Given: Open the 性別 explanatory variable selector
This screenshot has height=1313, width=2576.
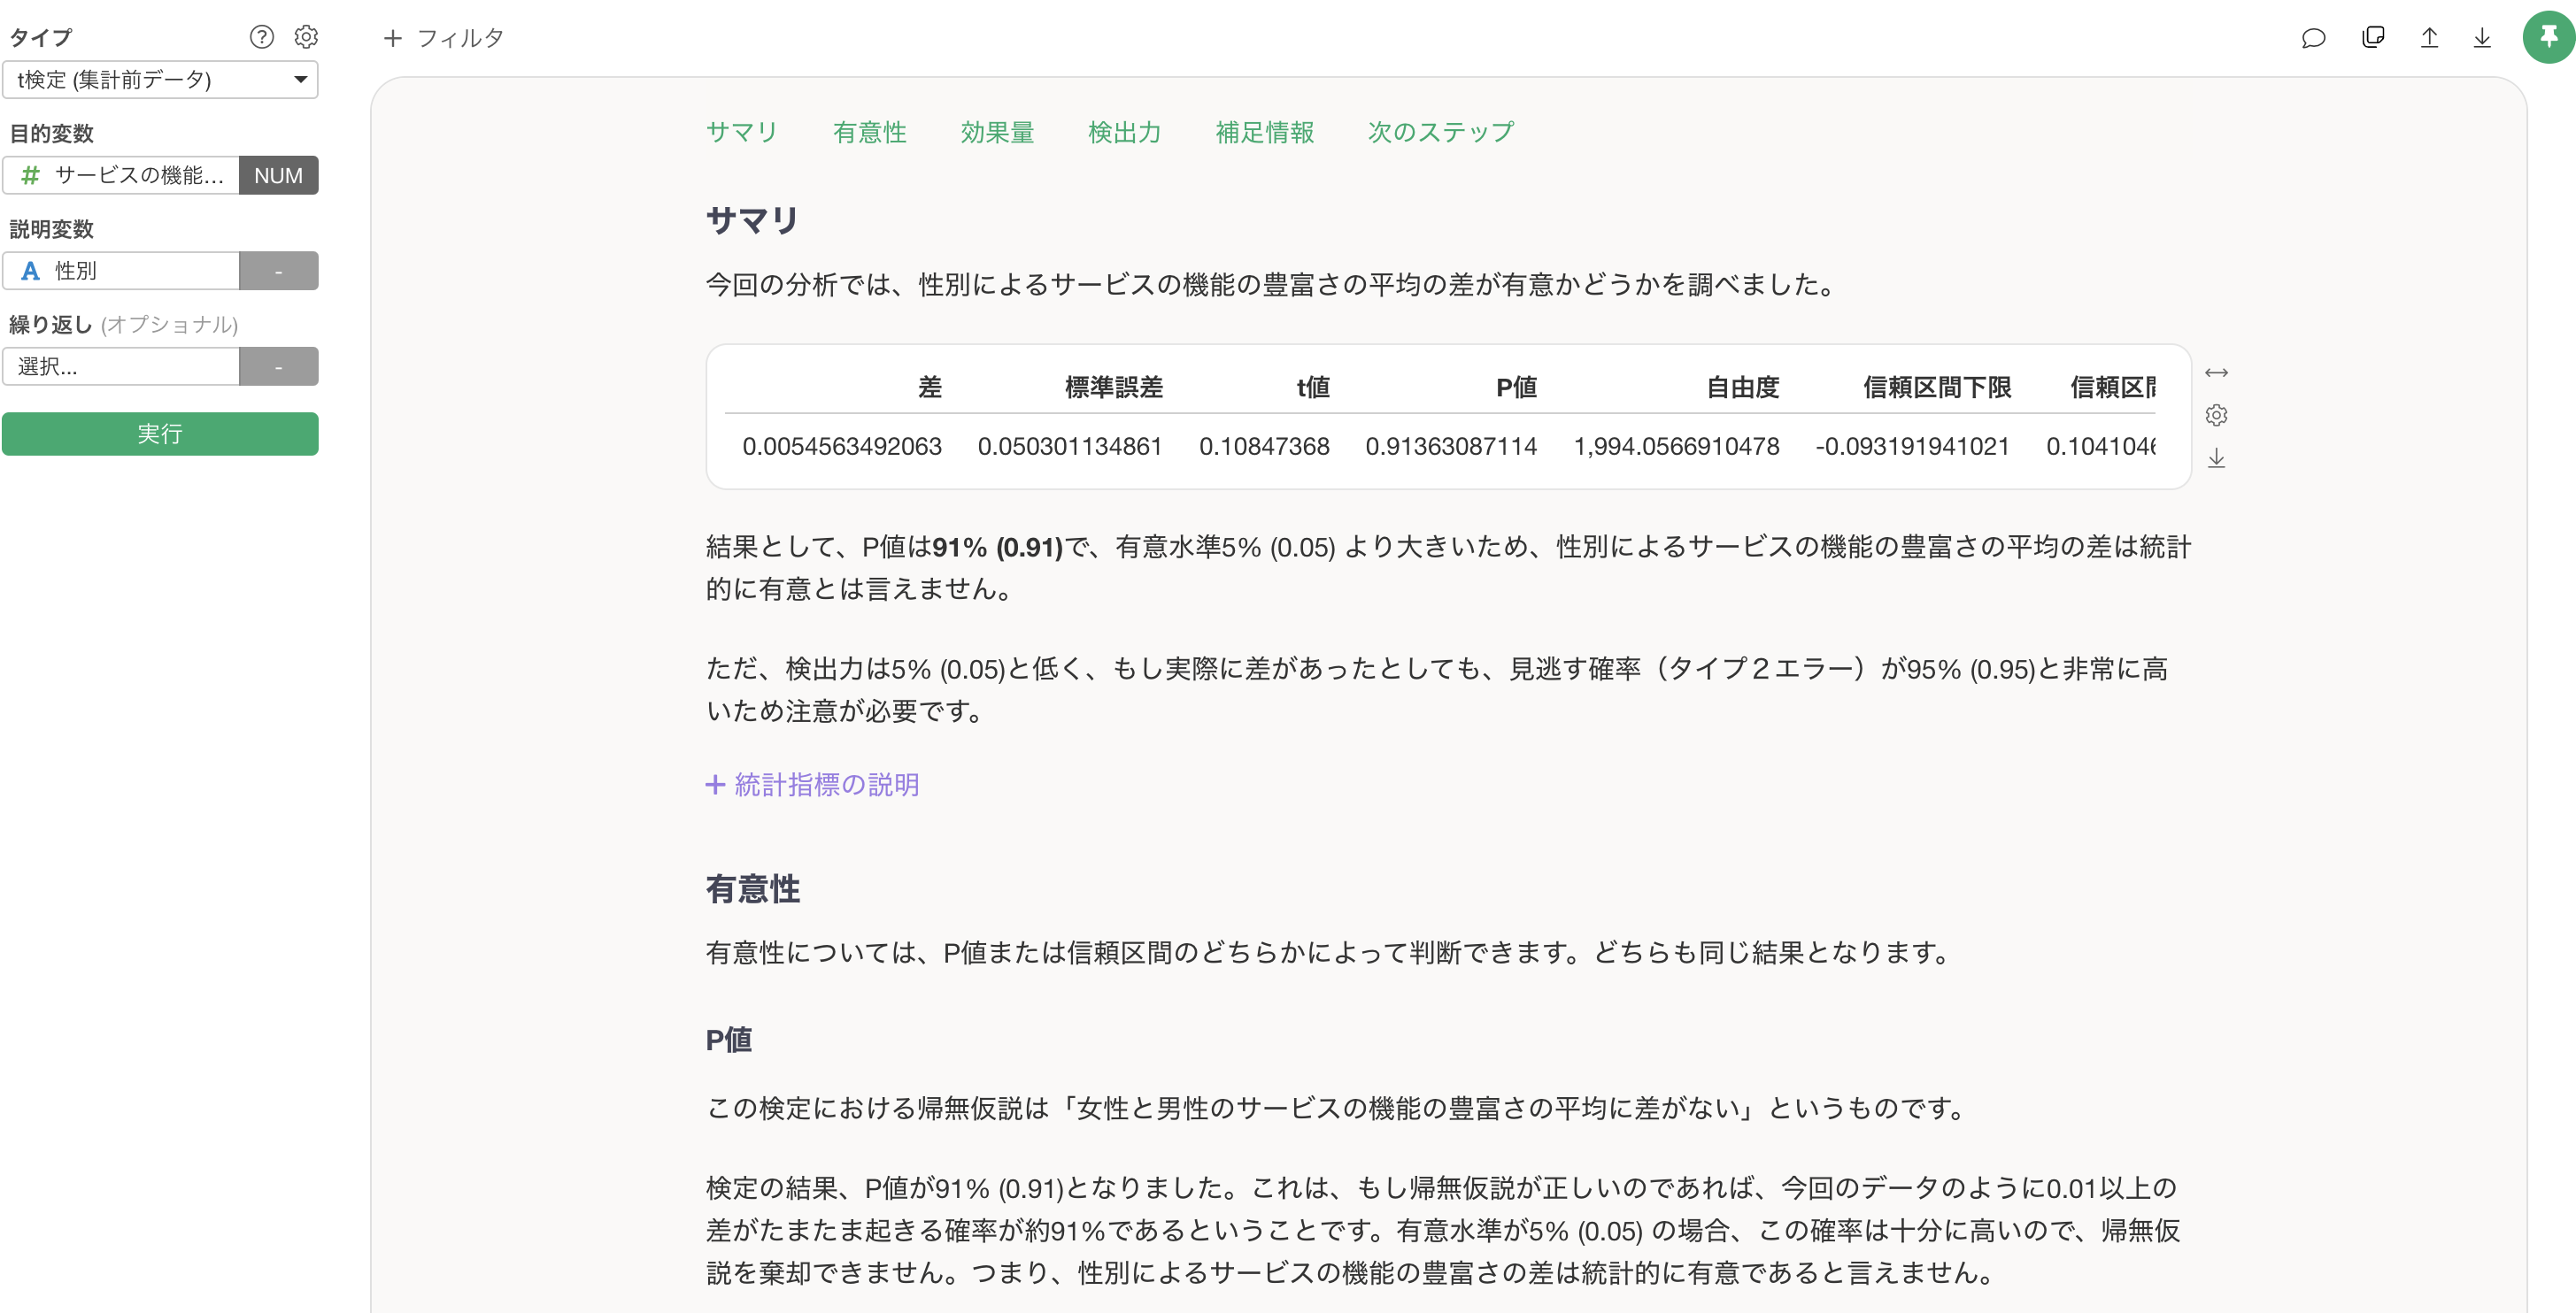Looking at the screenshot, I should (x=121, y=271).
